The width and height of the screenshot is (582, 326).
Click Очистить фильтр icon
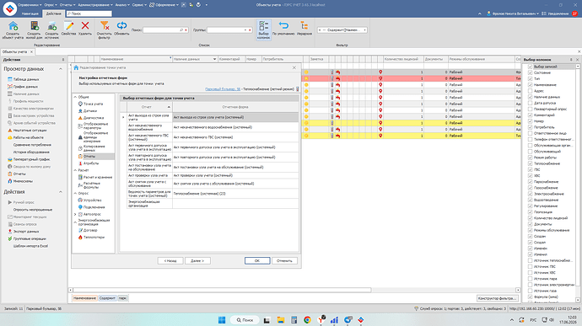coord(105,29)
